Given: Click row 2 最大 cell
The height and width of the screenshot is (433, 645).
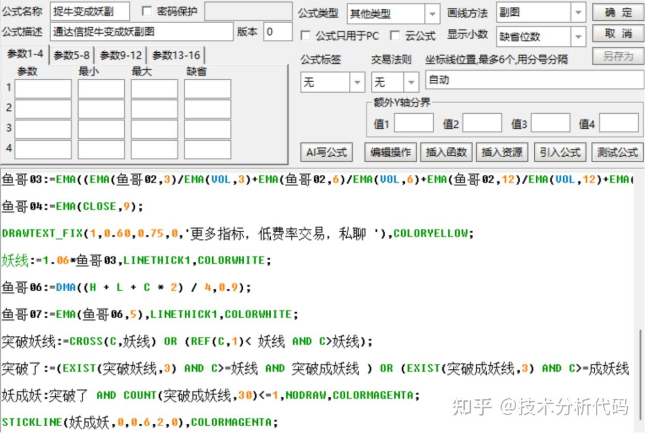Looking at the screenshot, I should click(154, 109).
